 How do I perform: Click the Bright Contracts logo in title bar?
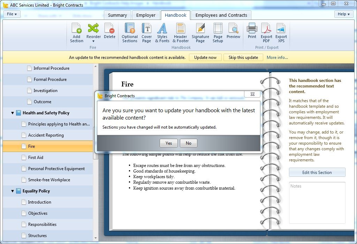coord(6,5)
